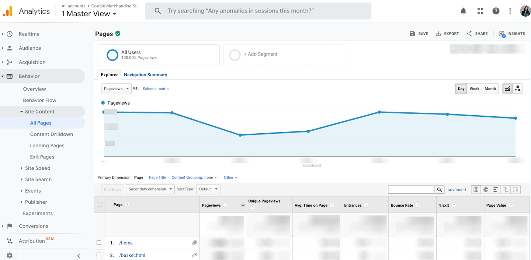Select the comparison view icon

(x=506, y=190)
